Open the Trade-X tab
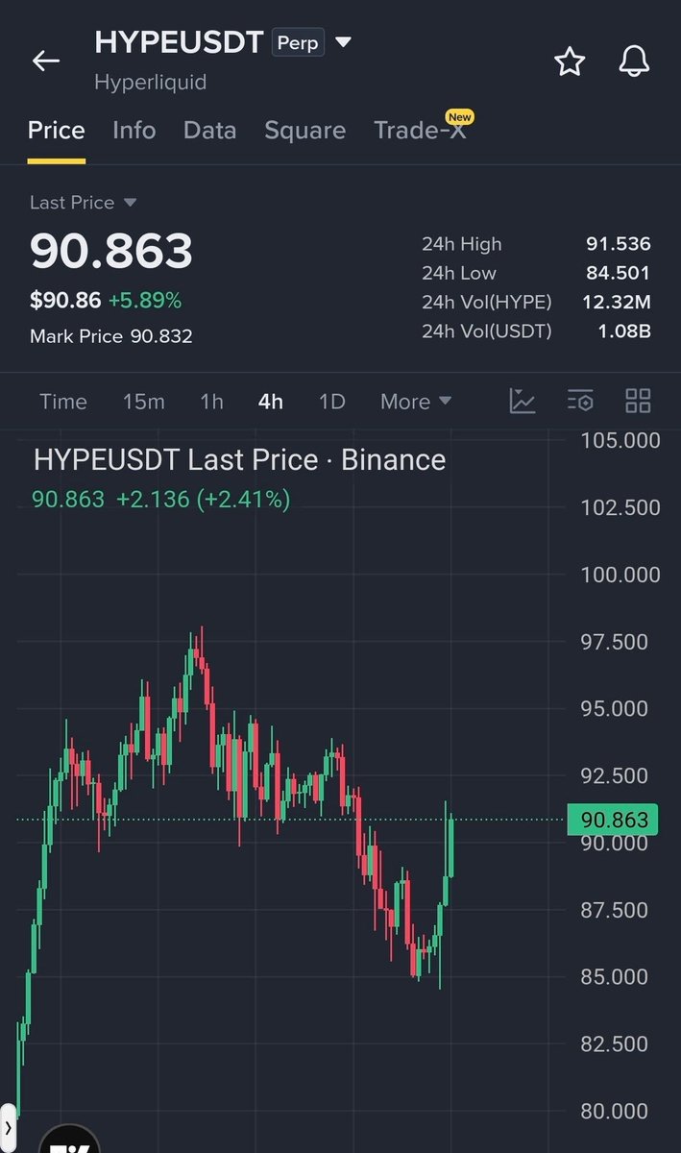 [x=420, y=131]
